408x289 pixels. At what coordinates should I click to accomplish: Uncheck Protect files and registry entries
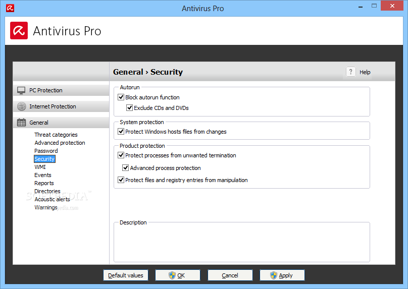coord(121,180)
